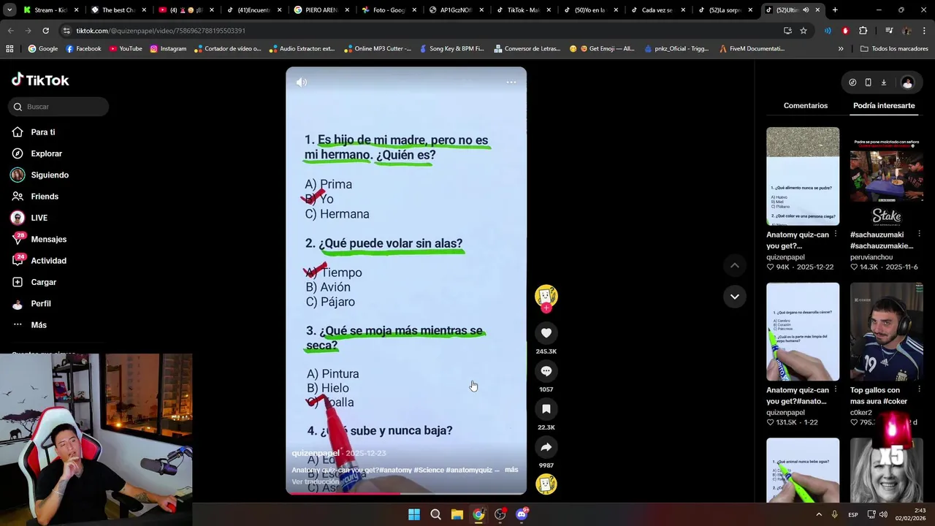Open File Explorer from taskbar
Viewport: 935px width, 526px height.
[457, 514]
